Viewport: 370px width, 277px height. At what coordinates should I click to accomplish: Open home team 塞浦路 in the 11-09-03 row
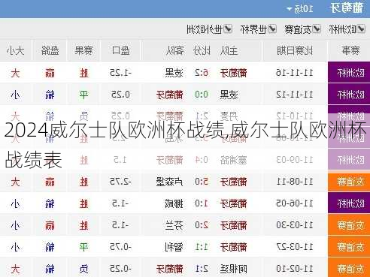pyautogui.click(x=233, y=160)
